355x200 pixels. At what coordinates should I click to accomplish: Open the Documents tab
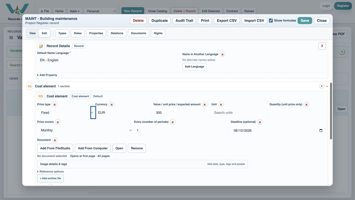[x=138, y=33]
